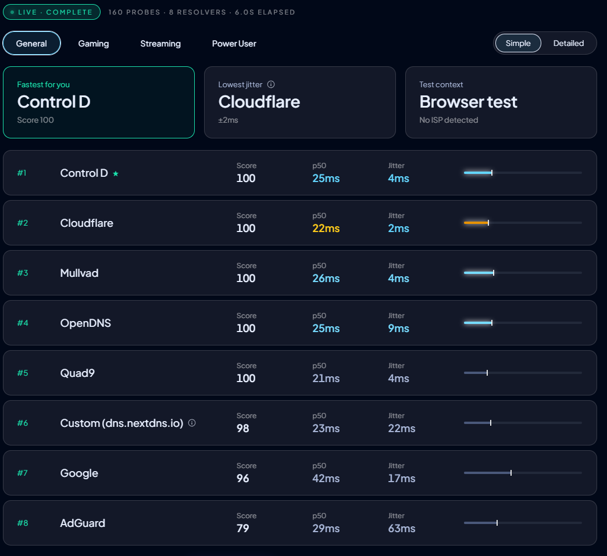The width and height of the screenshot is (607, 556).
Task: Click the score 98 for Custom nextdns
Action: tap(242, 429)
